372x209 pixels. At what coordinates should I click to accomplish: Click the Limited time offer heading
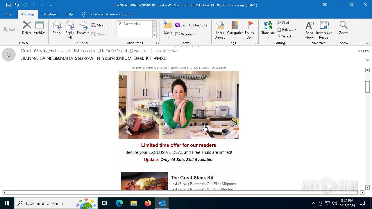[x=178, y=145]
